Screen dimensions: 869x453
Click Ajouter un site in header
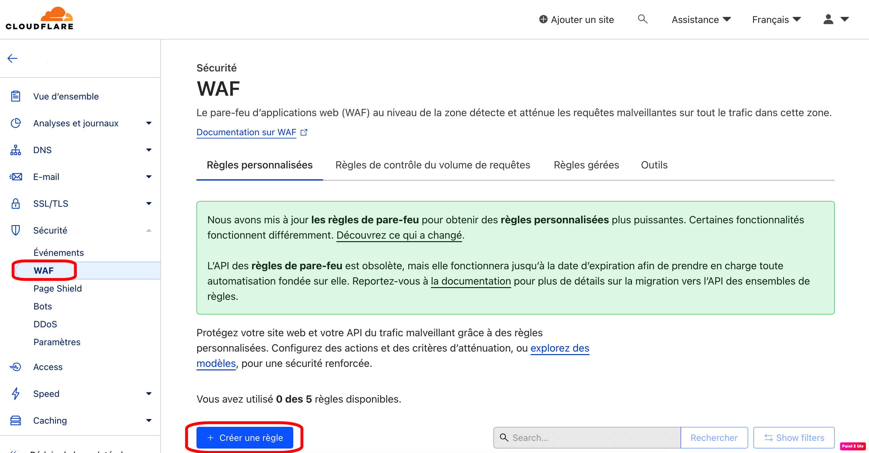tap(576, 19)
